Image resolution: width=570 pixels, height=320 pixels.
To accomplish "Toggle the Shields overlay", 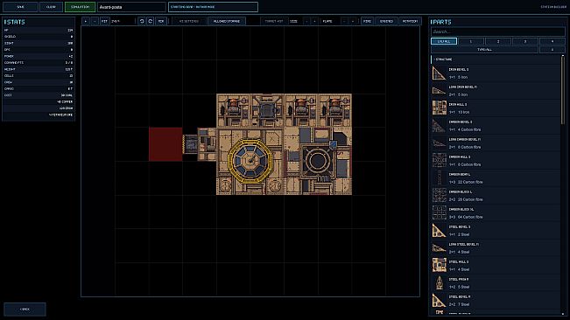I will pos(386,21).
